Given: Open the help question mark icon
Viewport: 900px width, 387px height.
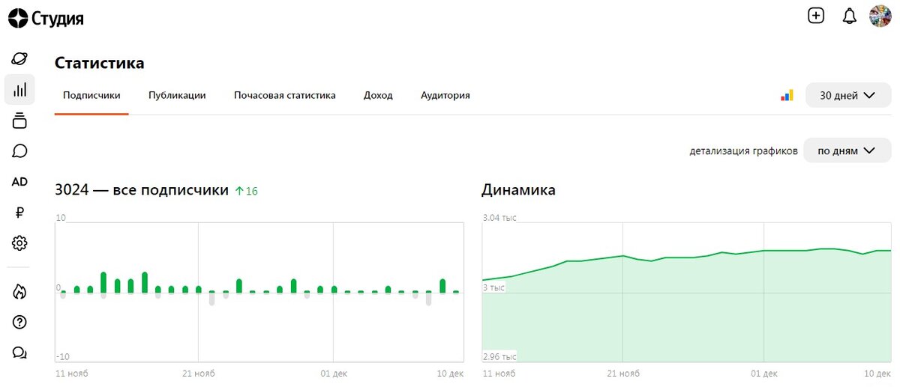Looking at the screenshot, I should (19, 323).
